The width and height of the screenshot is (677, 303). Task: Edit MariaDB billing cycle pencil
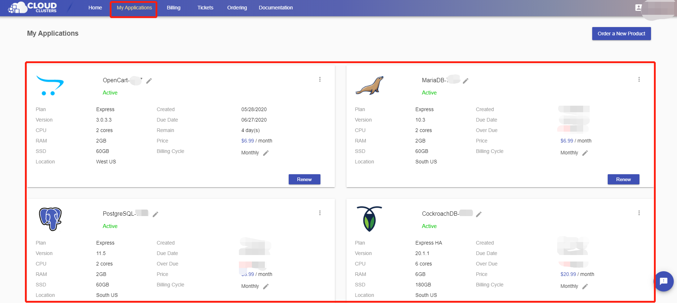tap(585, 153)
